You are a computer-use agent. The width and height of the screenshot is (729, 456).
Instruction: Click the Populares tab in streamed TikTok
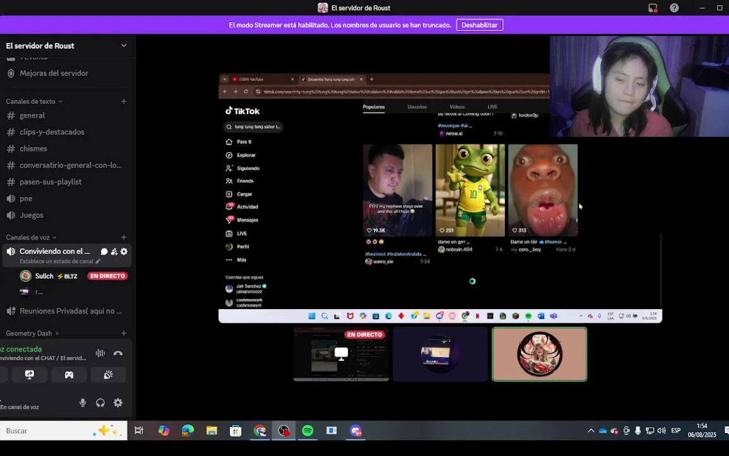(x=374, y=107)
